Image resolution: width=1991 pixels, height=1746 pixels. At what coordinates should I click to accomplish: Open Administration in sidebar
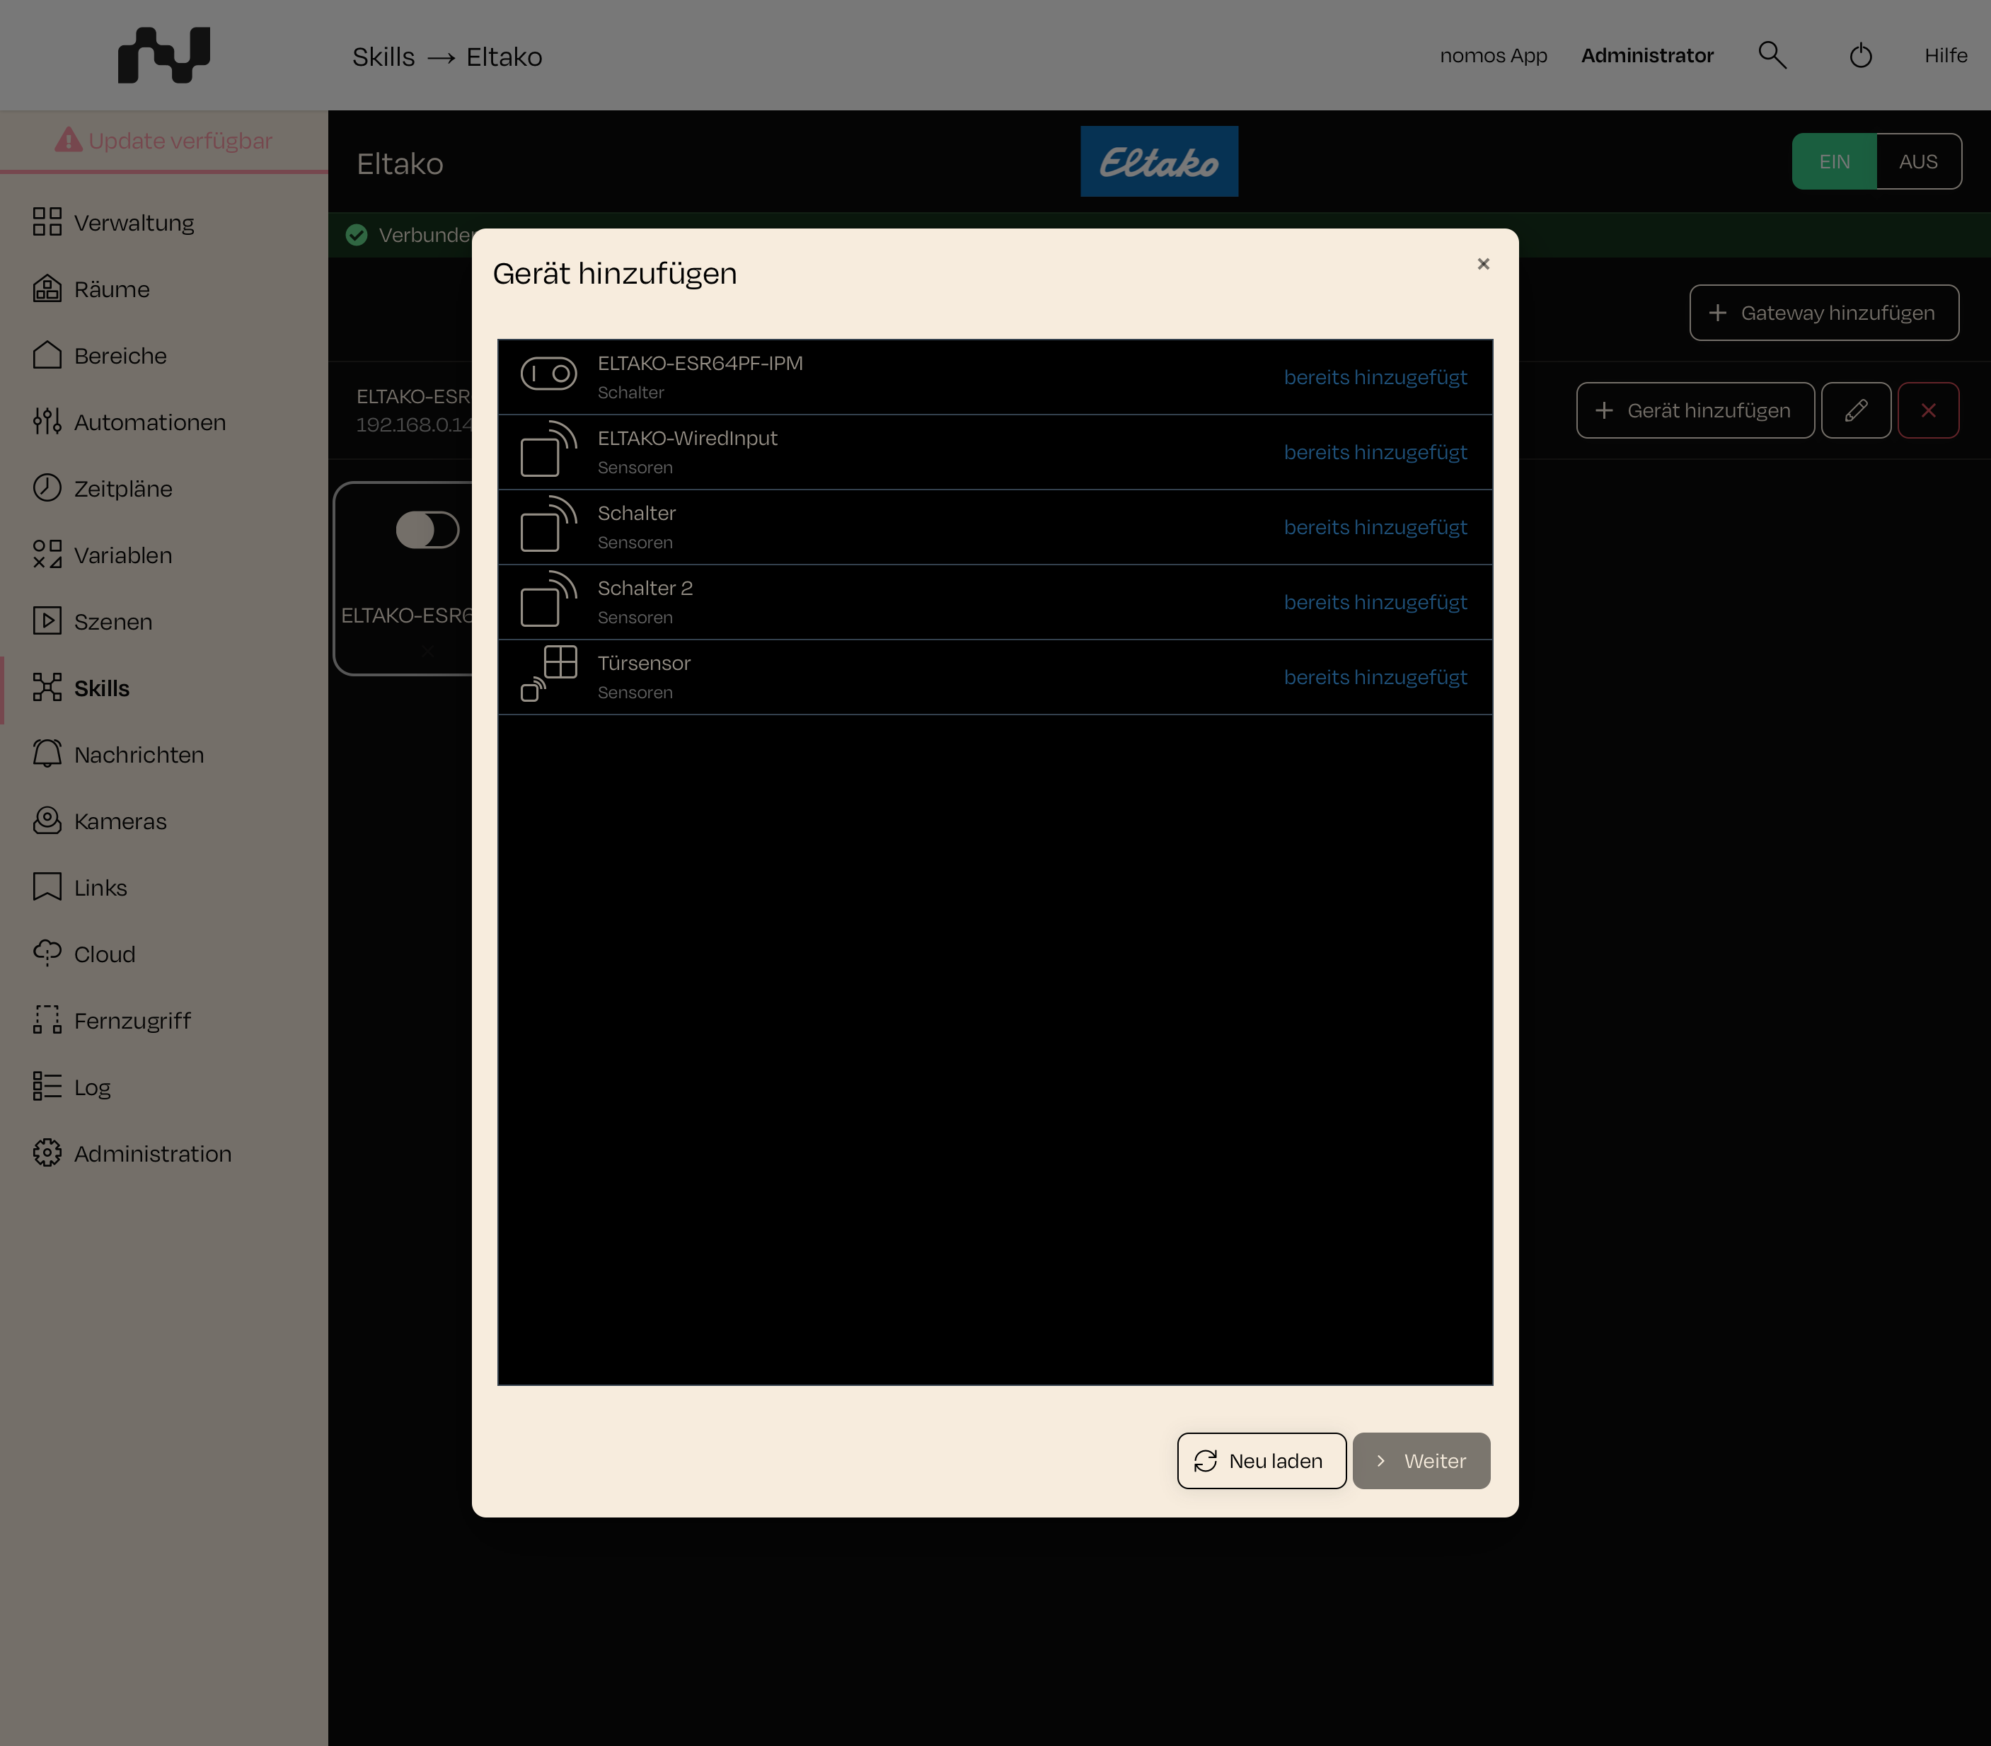point(132,1153)
